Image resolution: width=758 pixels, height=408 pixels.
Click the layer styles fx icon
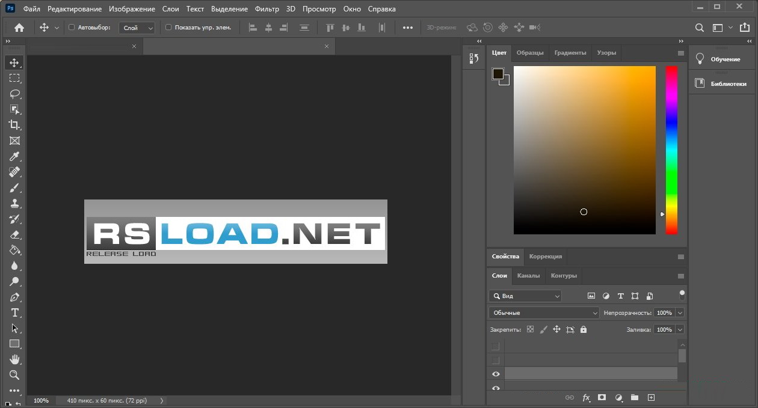pyautogui.click(x=586, y=398)
